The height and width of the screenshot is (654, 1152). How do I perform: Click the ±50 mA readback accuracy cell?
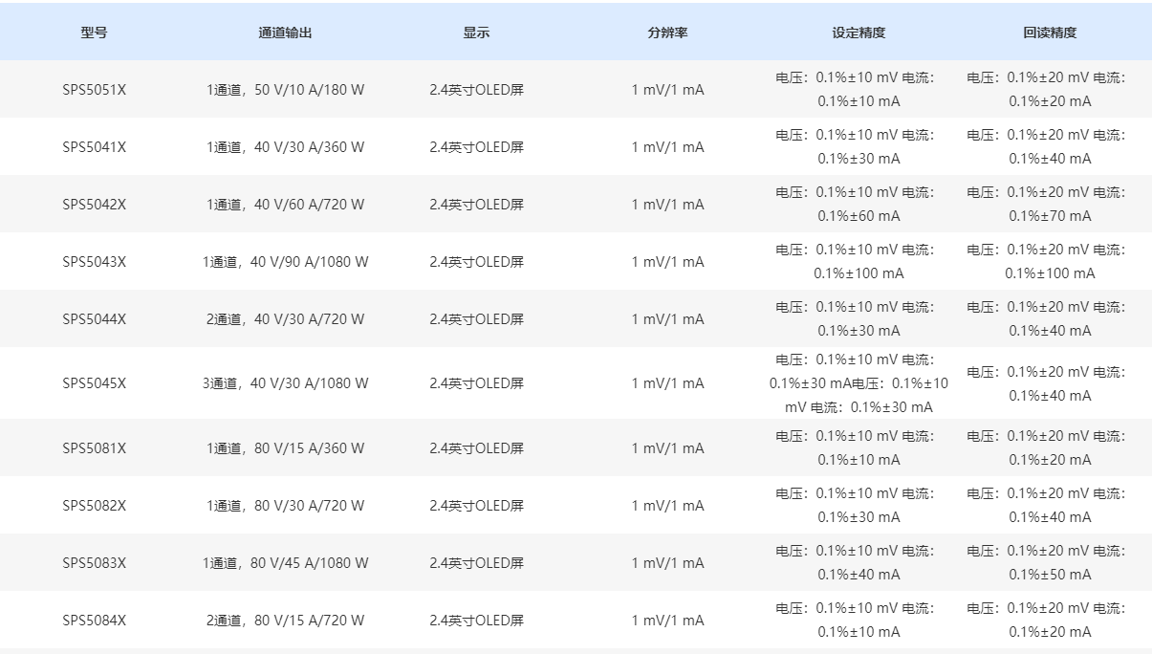pyautogui.click(x=1050, y=563)
